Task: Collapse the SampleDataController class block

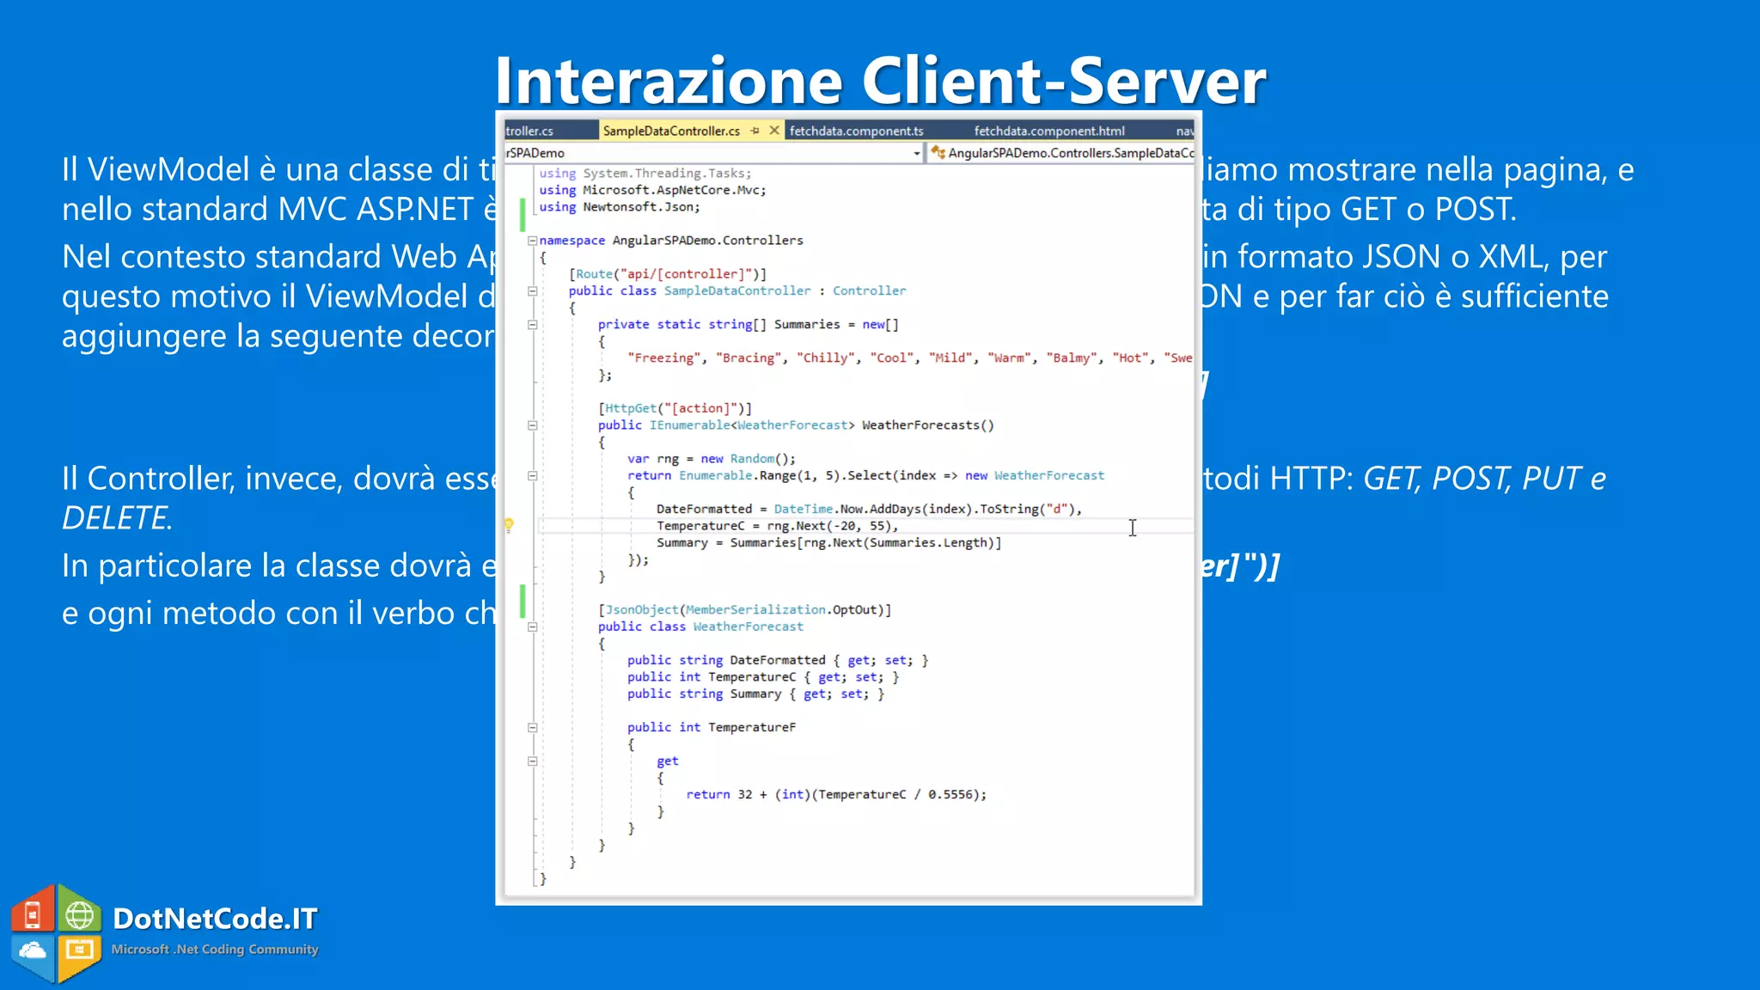Action: coord(532,291)
